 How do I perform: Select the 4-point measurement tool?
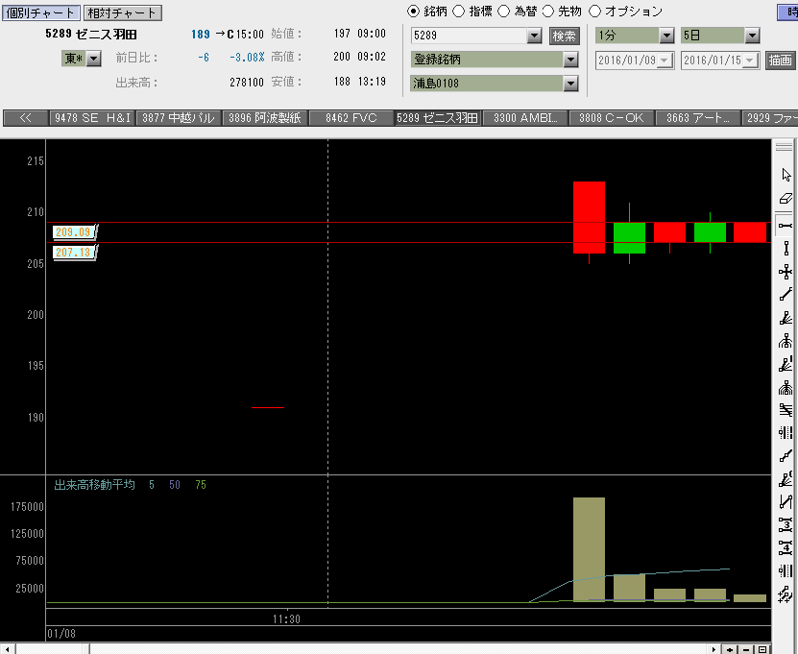(x=786, y=548)
